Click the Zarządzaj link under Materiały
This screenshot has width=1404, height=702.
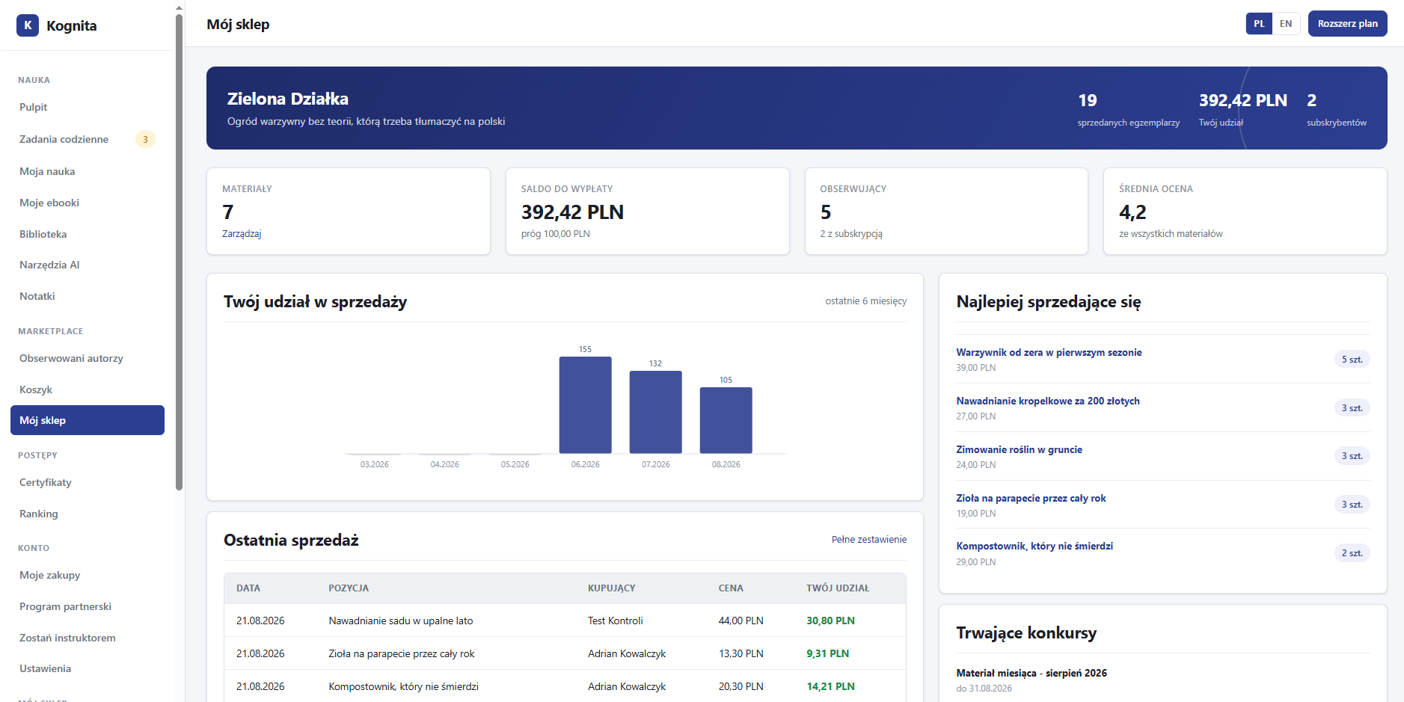242,234
